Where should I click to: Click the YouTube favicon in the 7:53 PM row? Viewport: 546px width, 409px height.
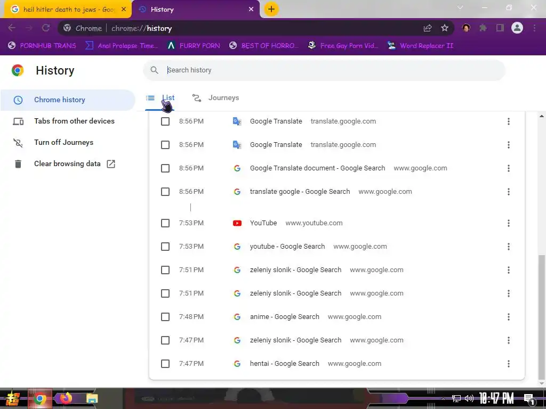(237, 223)
